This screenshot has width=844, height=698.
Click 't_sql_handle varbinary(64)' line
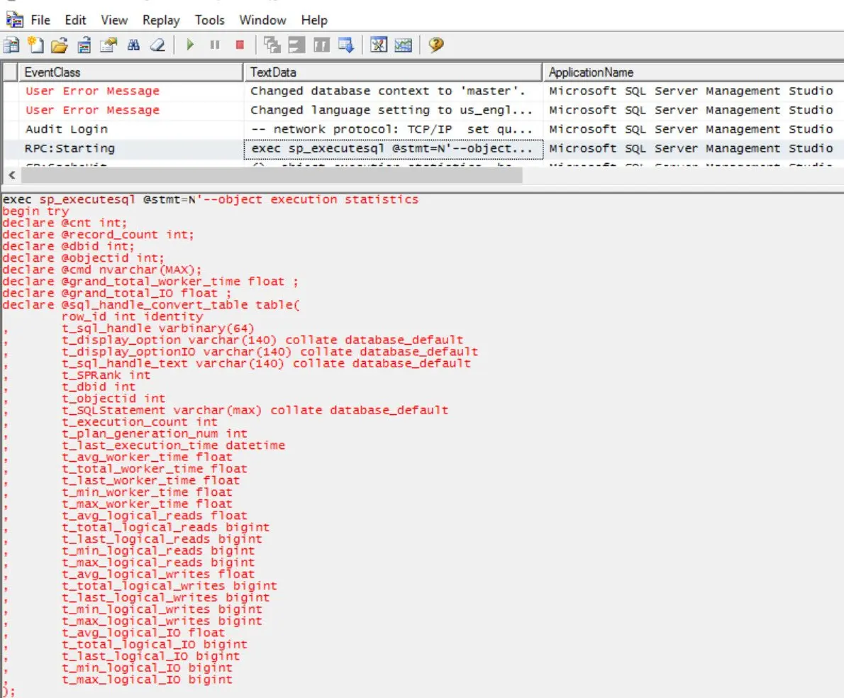point(157,328)
